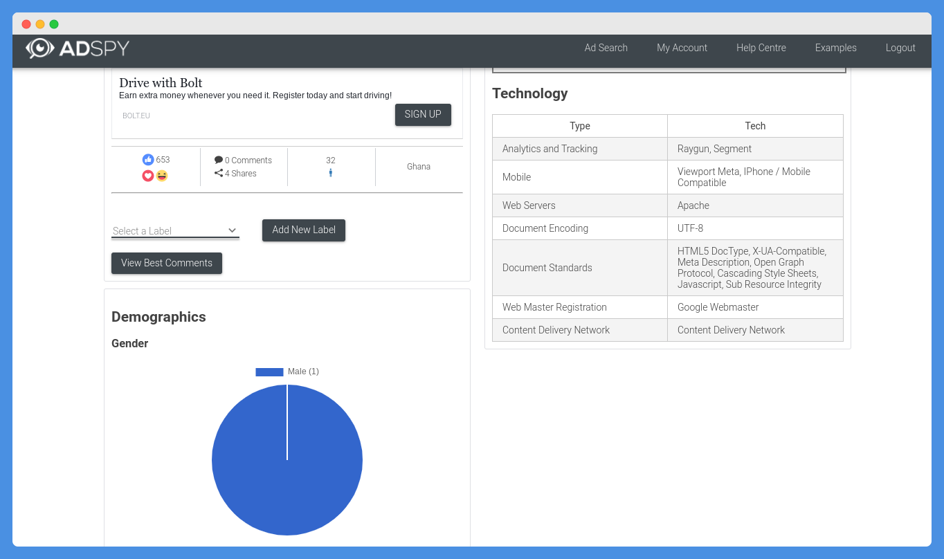Open the Select a Label dropdown

(170, 230)
